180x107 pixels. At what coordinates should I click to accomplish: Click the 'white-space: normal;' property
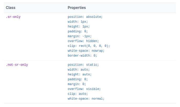point(86,99)
